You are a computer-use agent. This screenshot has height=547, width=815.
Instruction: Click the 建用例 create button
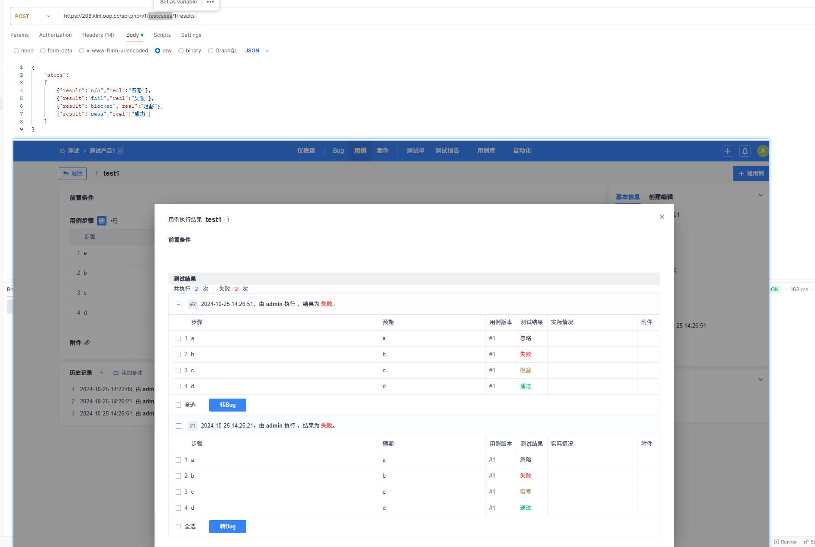pos(751,174)
